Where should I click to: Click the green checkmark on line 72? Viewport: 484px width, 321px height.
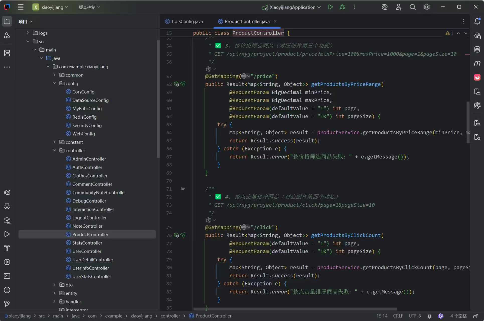click(x=218, y=197)
